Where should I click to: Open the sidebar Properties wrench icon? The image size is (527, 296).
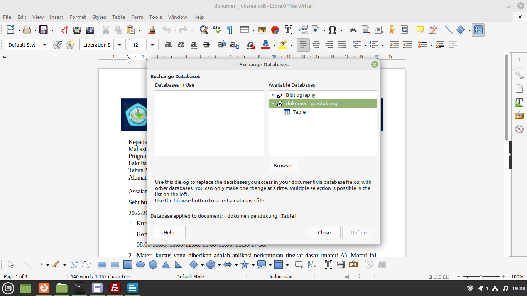(519, 75)
